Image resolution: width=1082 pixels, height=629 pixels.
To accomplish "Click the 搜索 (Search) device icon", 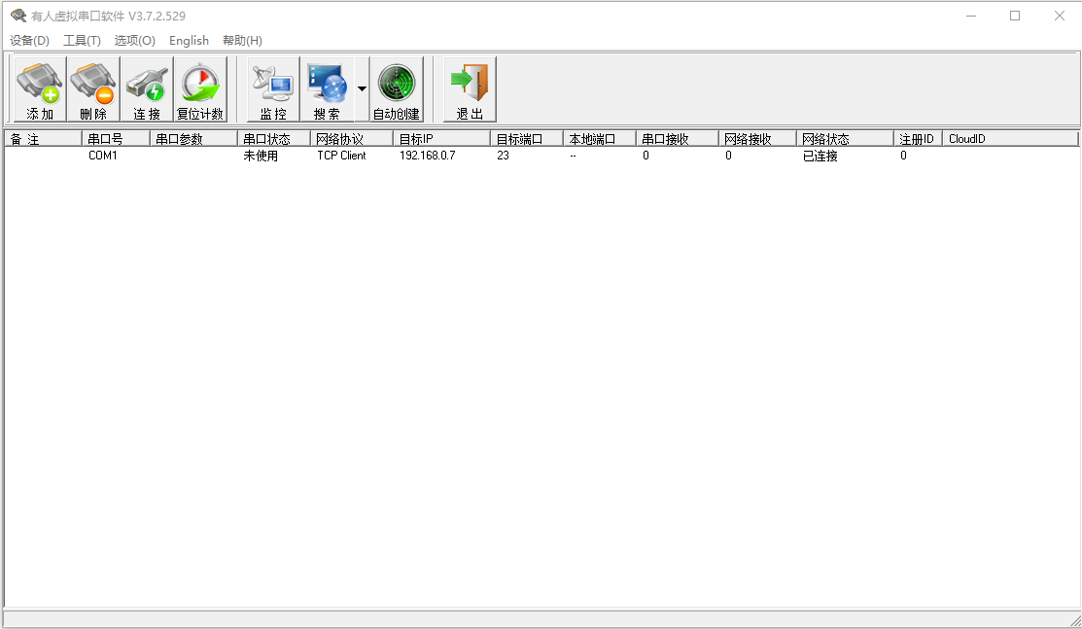I will [327, 88].
